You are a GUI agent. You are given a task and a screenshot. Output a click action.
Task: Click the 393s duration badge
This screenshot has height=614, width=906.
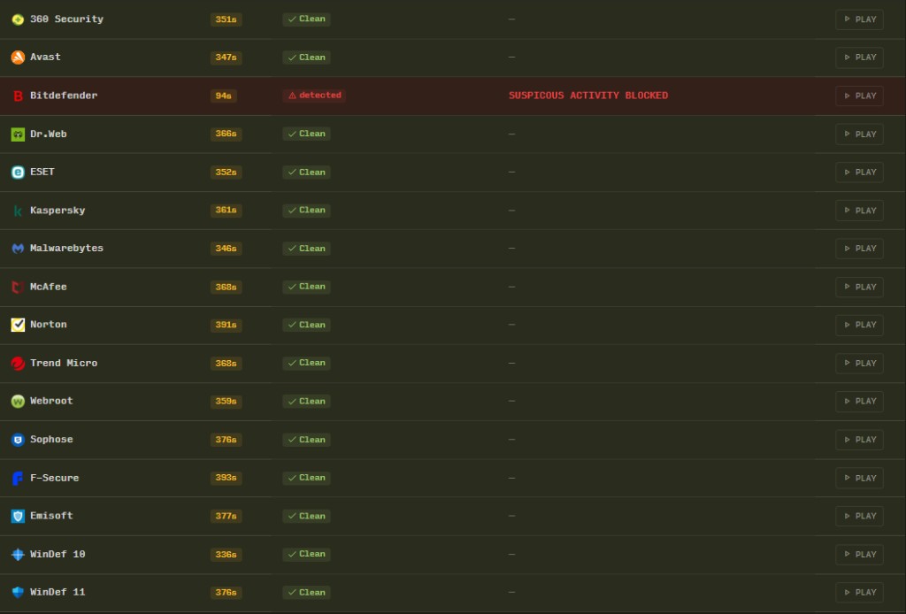226,478
